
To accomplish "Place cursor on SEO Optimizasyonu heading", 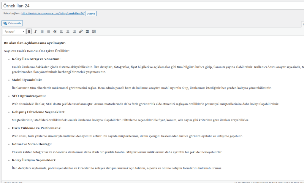I will click(x=29, y=96).
